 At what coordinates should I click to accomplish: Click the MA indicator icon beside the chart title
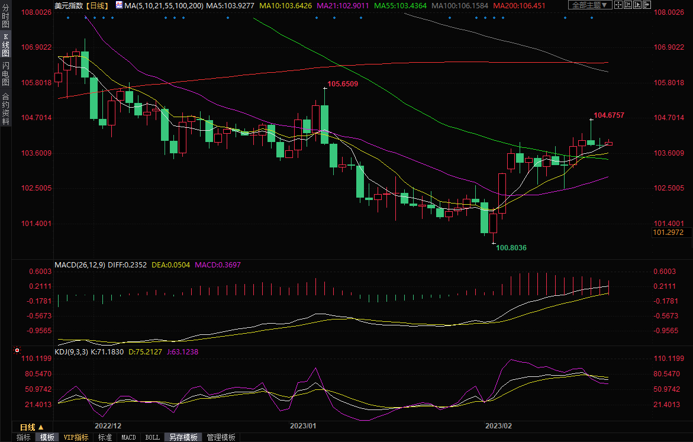click(119, 5)
